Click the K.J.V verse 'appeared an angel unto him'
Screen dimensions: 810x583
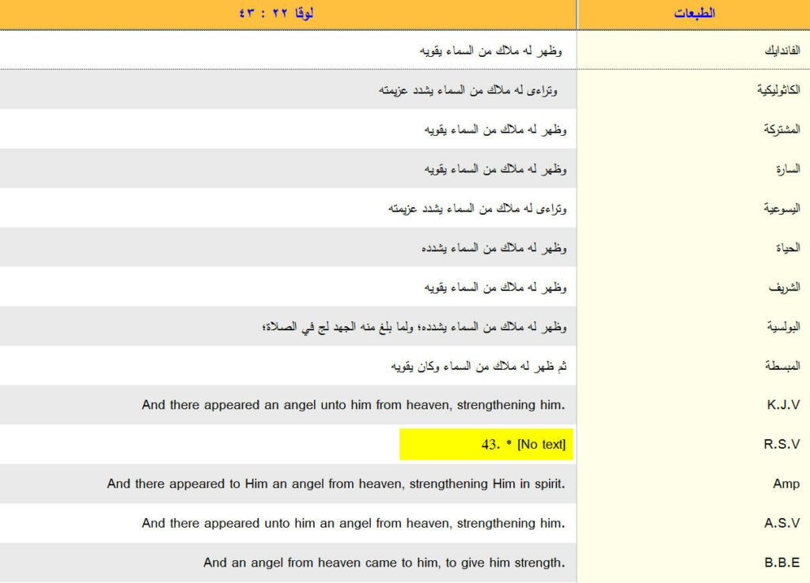tap(354, 405)
